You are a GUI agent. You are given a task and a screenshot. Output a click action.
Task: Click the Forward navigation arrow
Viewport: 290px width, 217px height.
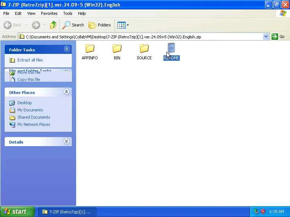(x=36, y=25)
